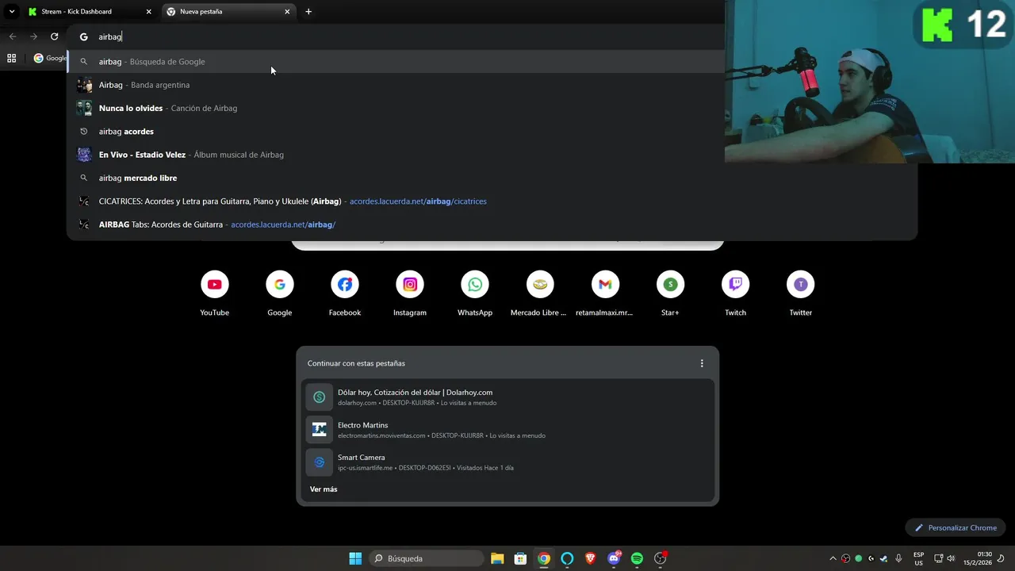Click the Dolarhoy entry favicon
The height and width of the screenshot is (571, 1015).
pos(320,397)
